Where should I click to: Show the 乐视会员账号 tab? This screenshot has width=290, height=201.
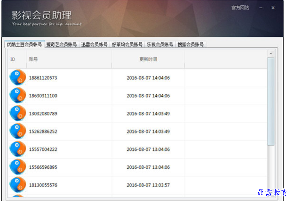pyautogui.click(x=160, y=44)
